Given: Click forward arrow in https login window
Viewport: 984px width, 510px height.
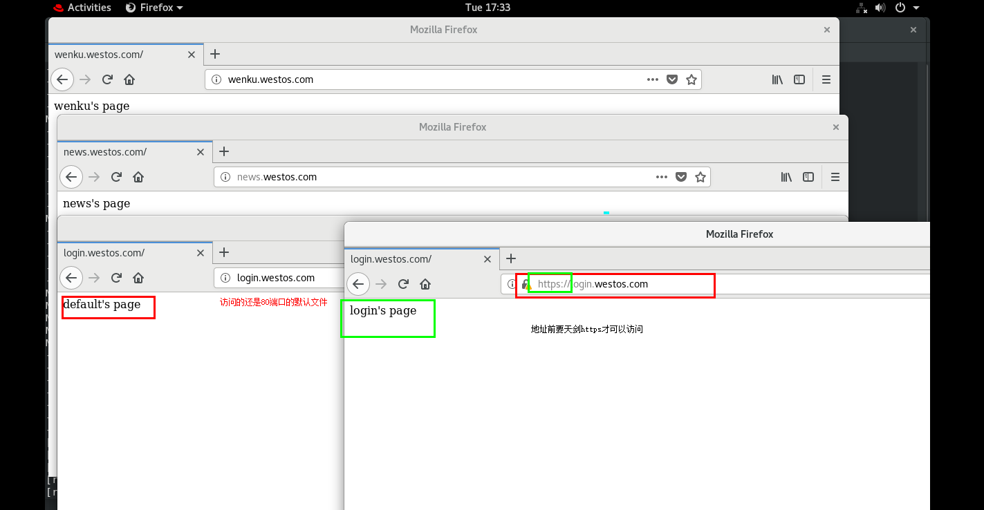Looking at the screenshot, I should click(381, 284).
